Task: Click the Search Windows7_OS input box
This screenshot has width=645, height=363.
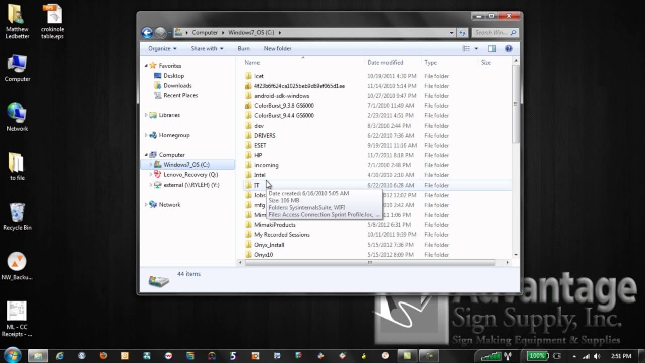Action: (495, 33)
